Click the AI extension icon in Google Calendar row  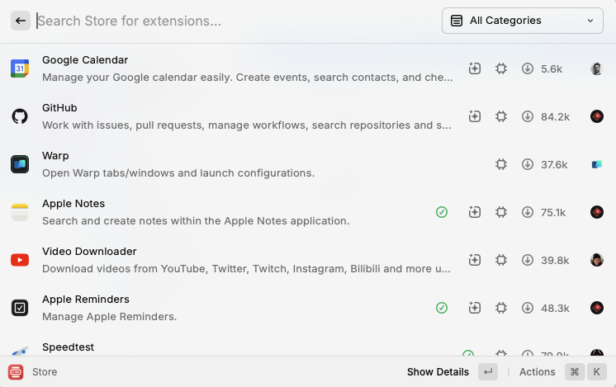pos(475,68)
